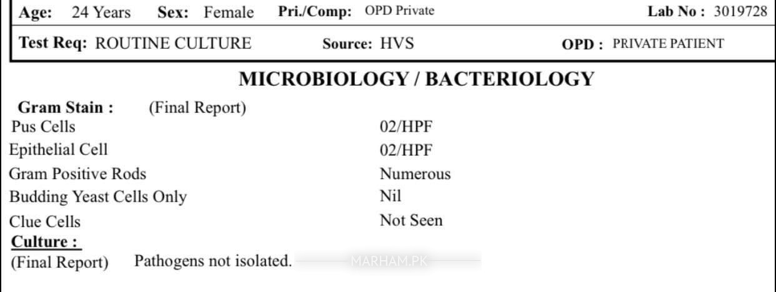Select the OPD PRIVATE PATIENT text
The width and height of the screenshot is (776, 292).
pyautogui.click(x=668, y=44)
